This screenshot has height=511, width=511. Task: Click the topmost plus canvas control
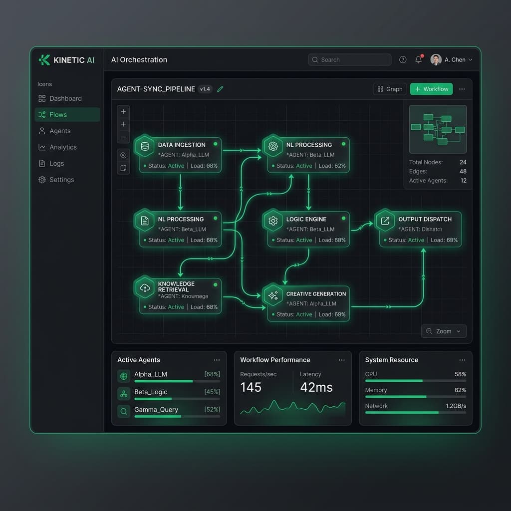click(124, 112)
